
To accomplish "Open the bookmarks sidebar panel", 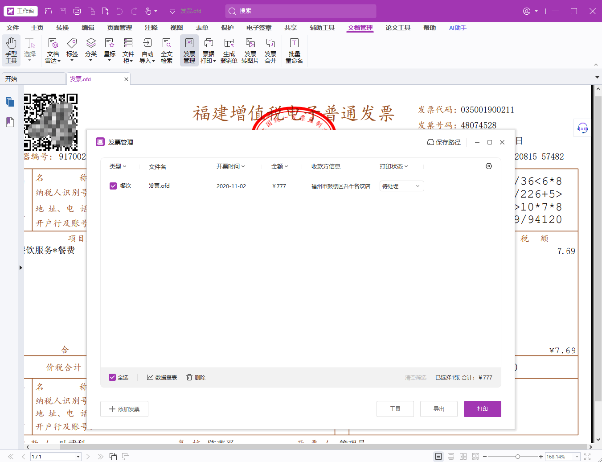I will (x=10, y=122).
